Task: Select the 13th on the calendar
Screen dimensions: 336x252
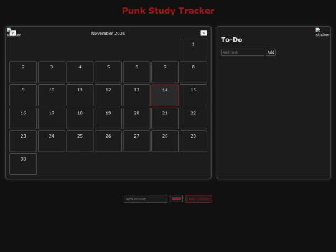Action: [x=136, y=95]
